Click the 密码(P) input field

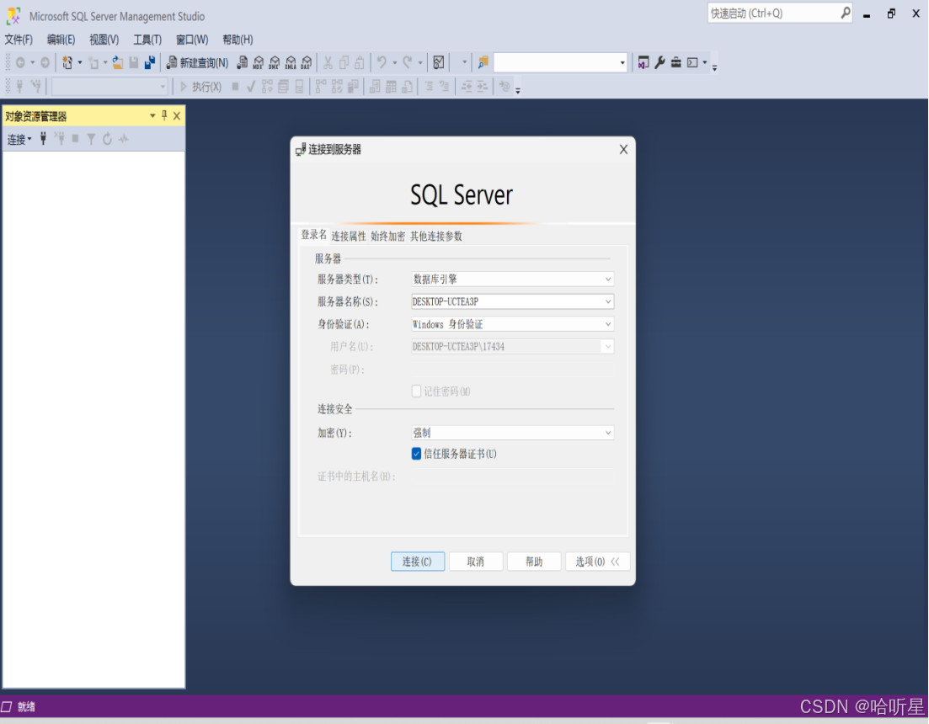pyautogui.click(x=512, y=370)
